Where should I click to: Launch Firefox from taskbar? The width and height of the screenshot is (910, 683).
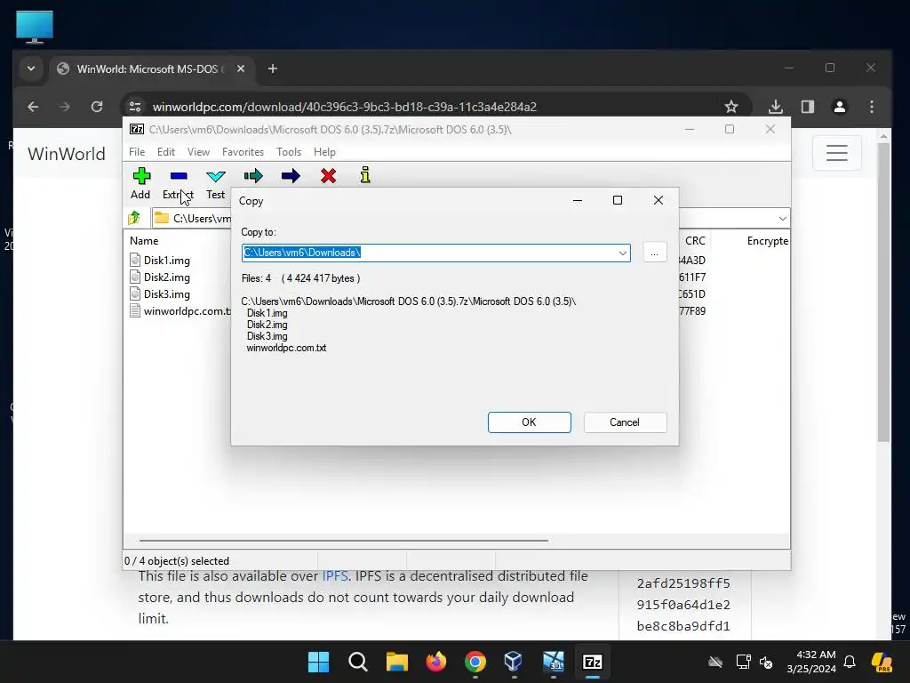tap(435, 662)
